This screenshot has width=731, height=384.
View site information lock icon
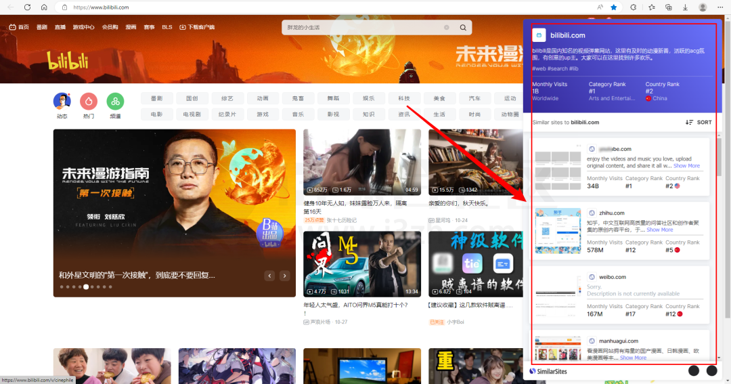click(x=65, y=7)
